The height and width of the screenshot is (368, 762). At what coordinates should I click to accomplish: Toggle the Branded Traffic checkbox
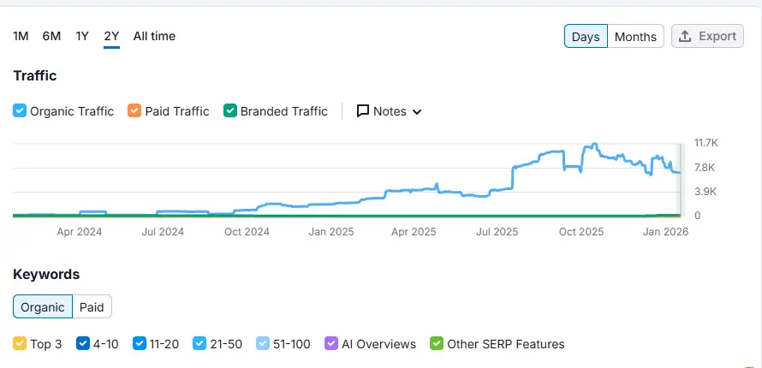click(229, 111)
